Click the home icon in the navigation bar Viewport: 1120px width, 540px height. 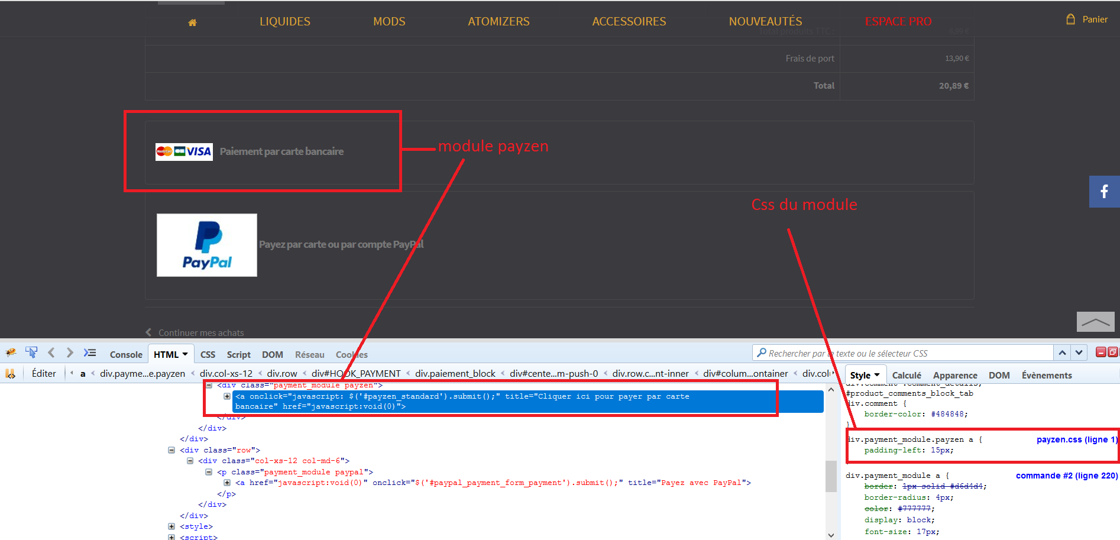pyautogui.click(x=192, y=22)
